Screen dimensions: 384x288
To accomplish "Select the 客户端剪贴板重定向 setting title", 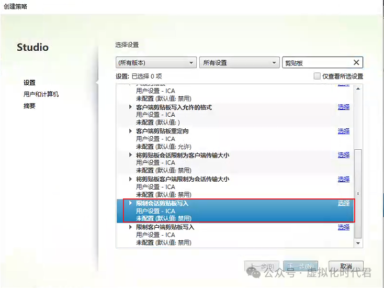I will (162, 131).
